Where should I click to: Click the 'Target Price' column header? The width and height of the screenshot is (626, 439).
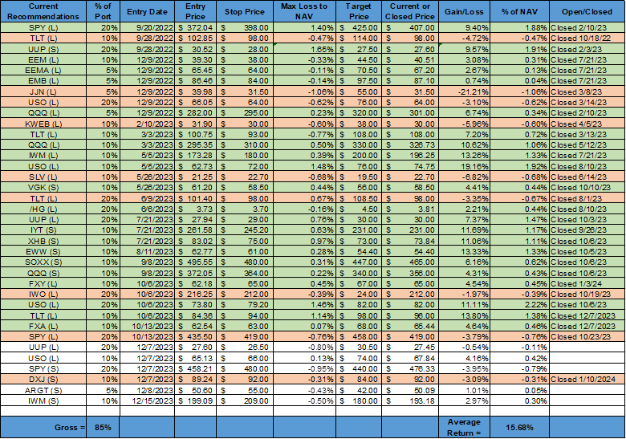[359, 11]
